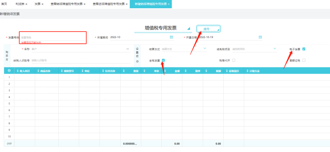Switch to 查看进项增值税专用发票 tab
Viewport: 330px width, 152px height.
tap(109, 4)
